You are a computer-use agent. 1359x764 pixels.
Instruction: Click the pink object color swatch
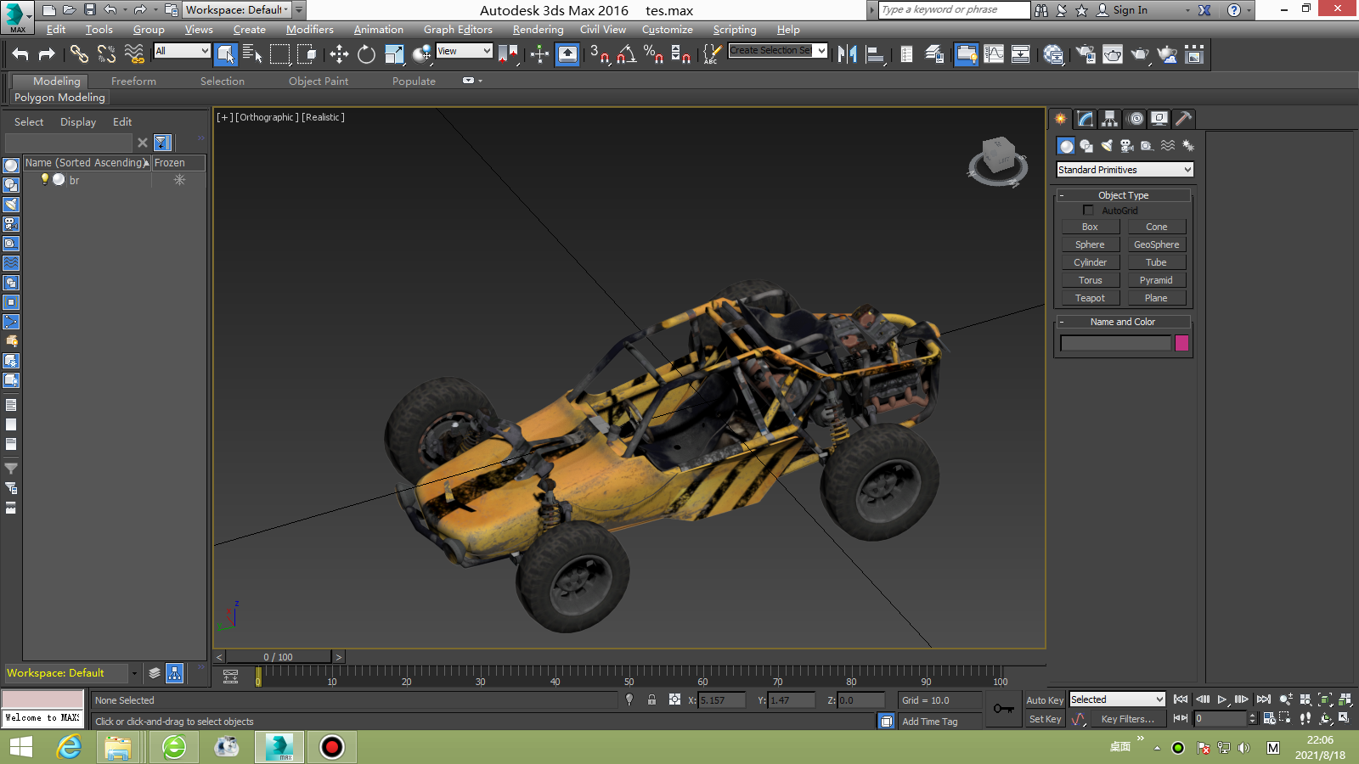(1181, 343)
